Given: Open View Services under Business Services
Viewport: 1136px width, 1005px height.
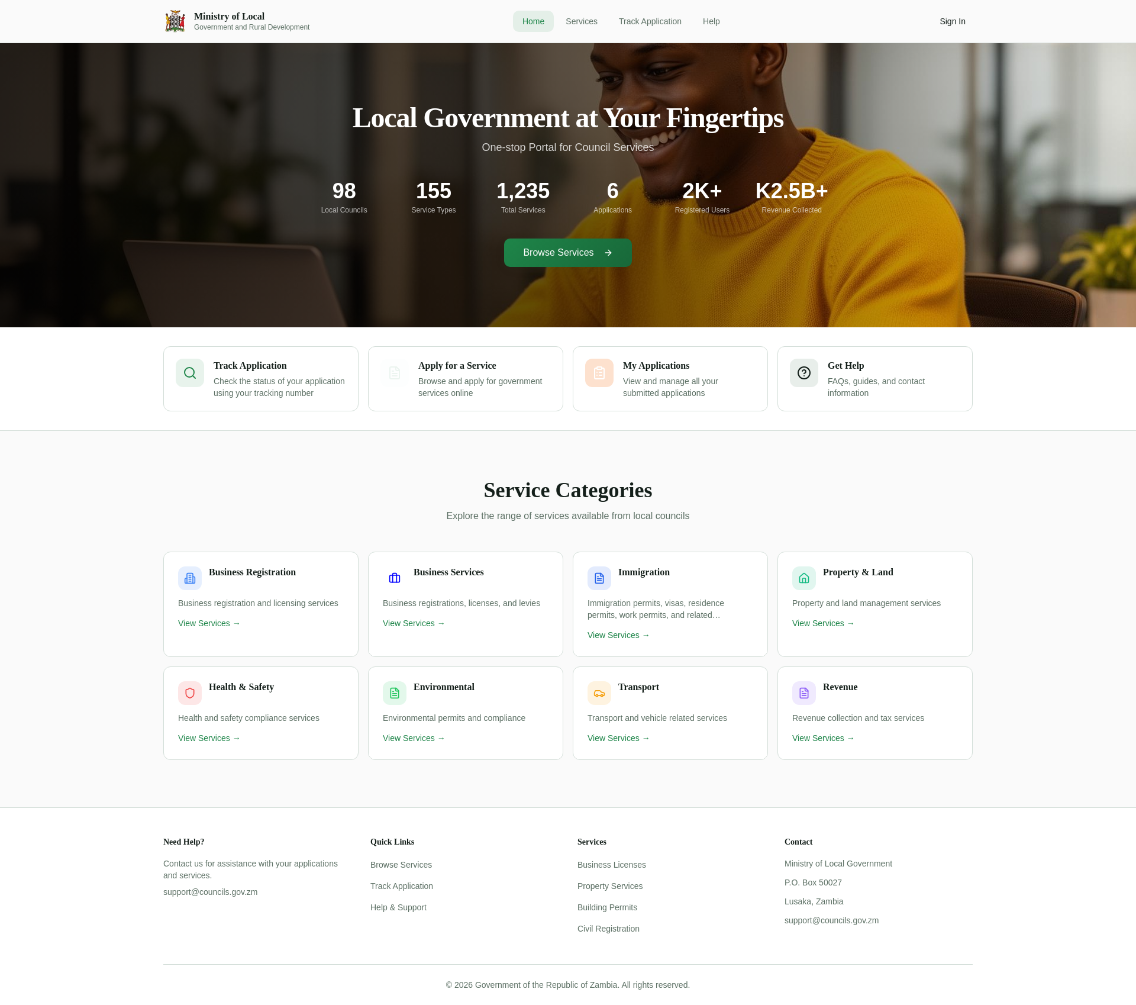Looking at the screenshot, I should click(x=414, y=623).
